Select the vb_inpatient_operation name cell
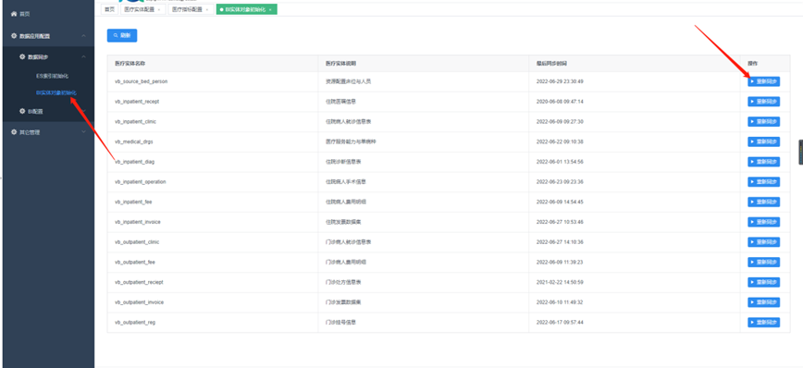This screenshot has height=368, width=803. click(x=213, y=182)
